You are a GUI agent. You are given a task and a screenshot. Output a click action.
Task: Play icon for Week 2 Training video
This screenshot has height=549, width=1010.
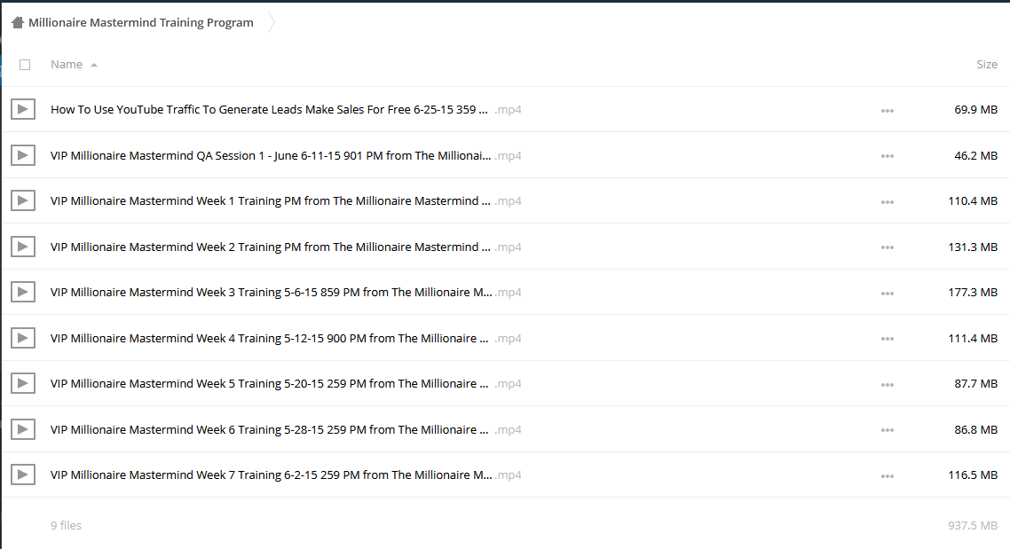point(22,247)
